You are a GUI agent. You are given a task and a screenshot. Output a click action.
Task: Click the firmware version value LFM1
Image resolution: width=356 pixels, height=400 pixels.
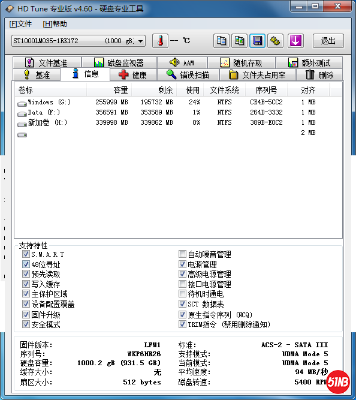click(x=152, y=345)
